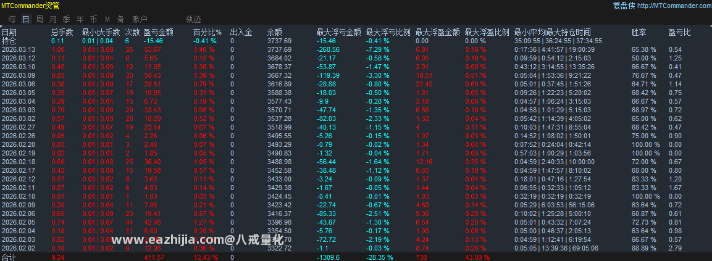Viewport: 712px width, 261px height.
Task: Select the M tab
Action: coord(107,20)
